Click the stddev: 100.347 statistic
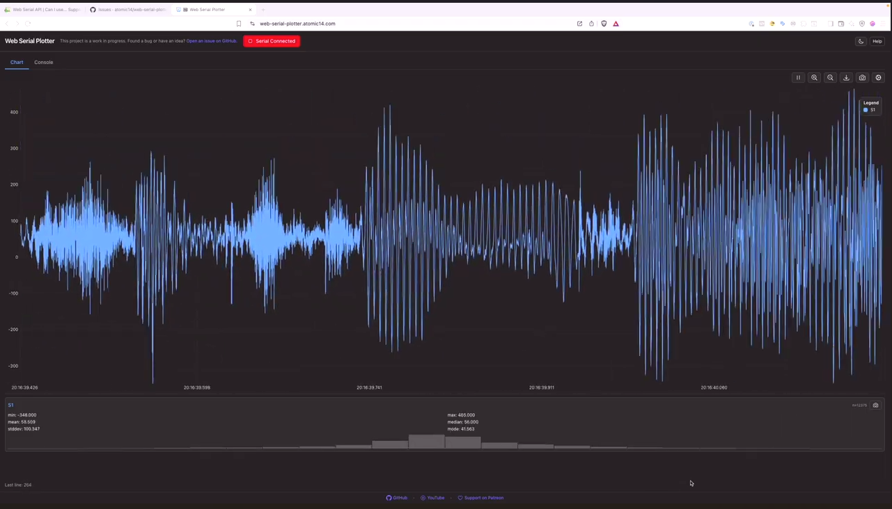Image resolution: width=892 pixels, height=509 pixels. pos(24,429)
